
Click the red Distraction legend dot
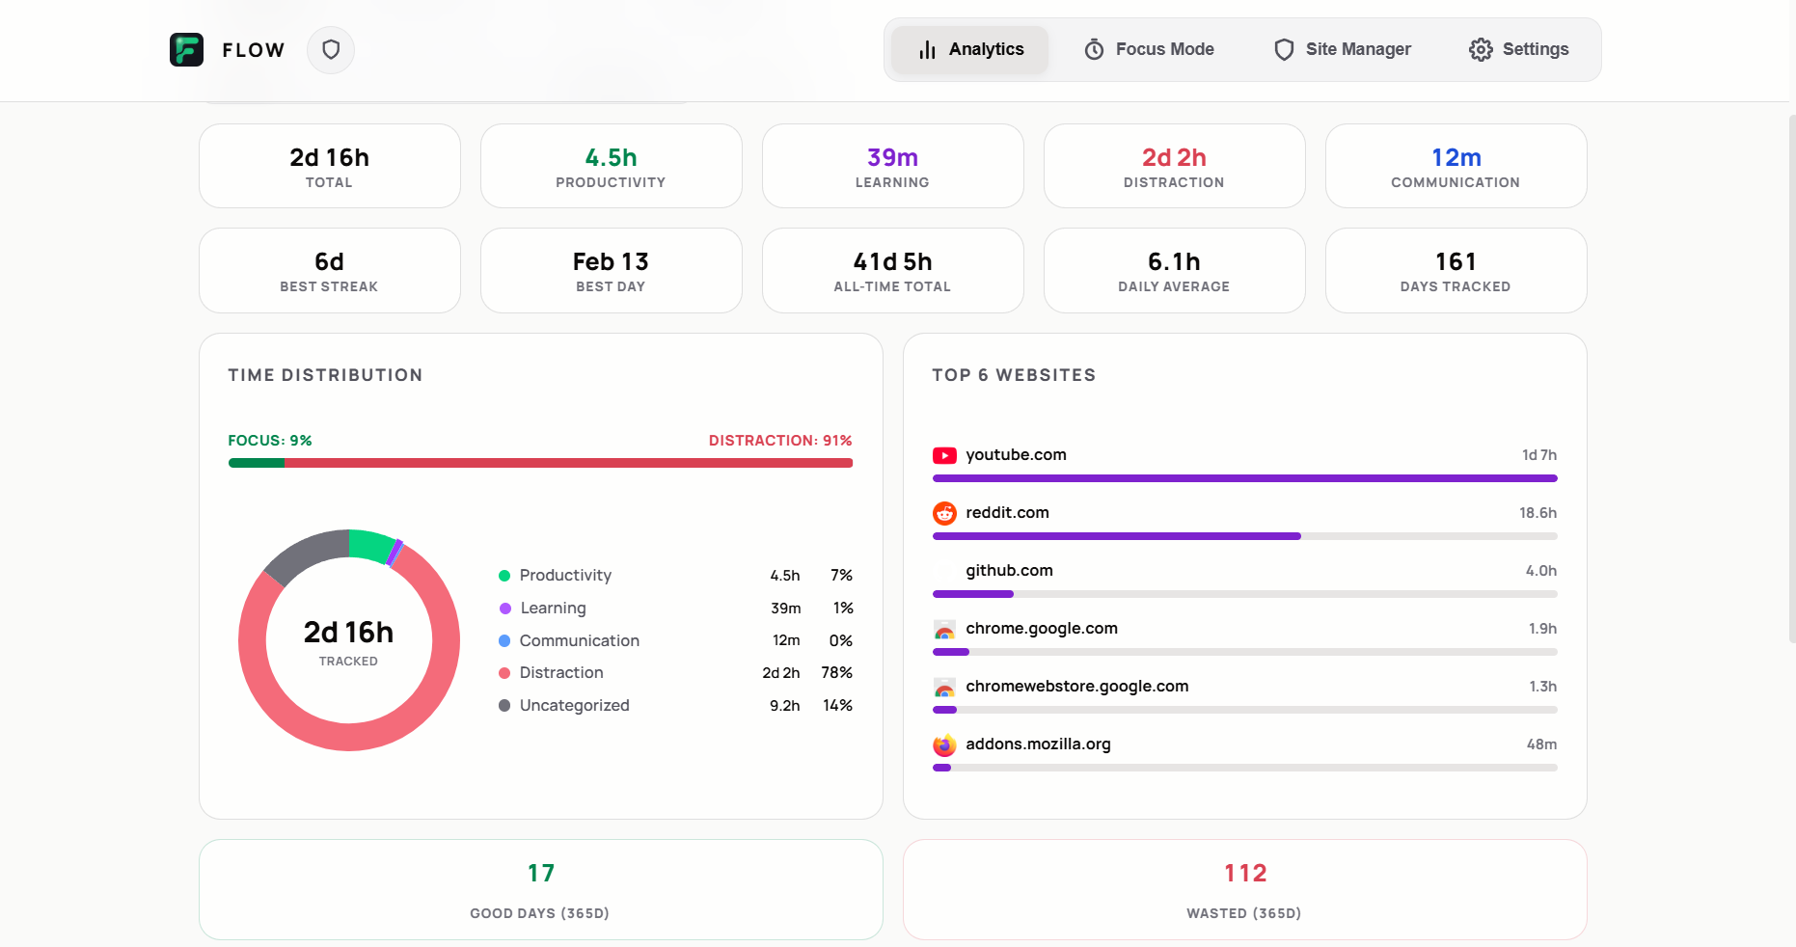coord(504,673)
